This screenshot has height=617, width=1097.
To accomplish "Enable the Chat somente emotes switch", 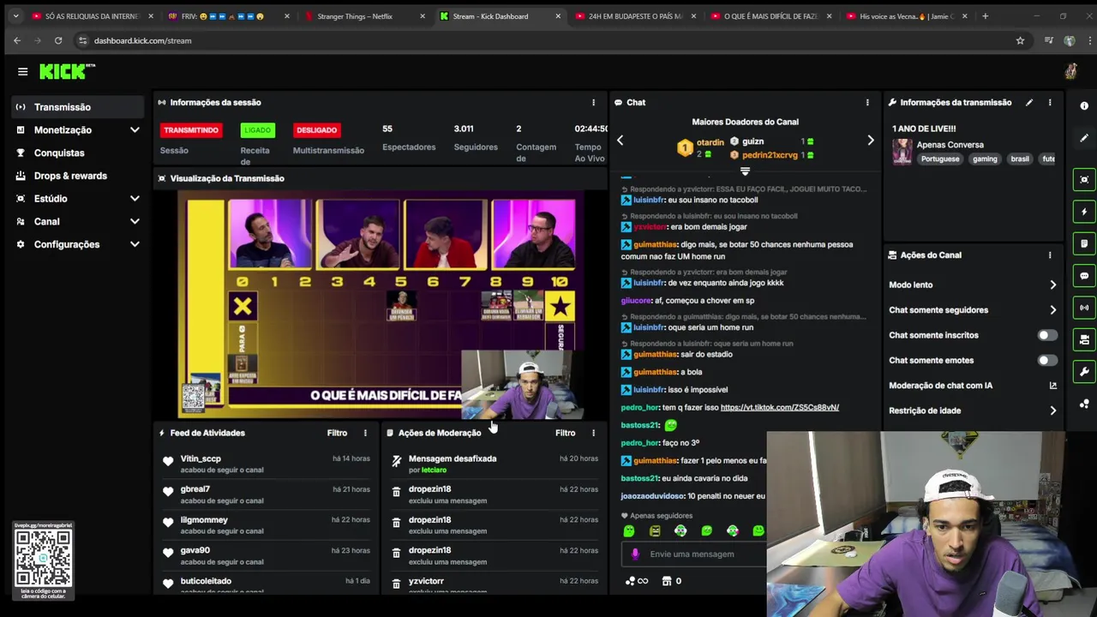I will (1047, 361).
